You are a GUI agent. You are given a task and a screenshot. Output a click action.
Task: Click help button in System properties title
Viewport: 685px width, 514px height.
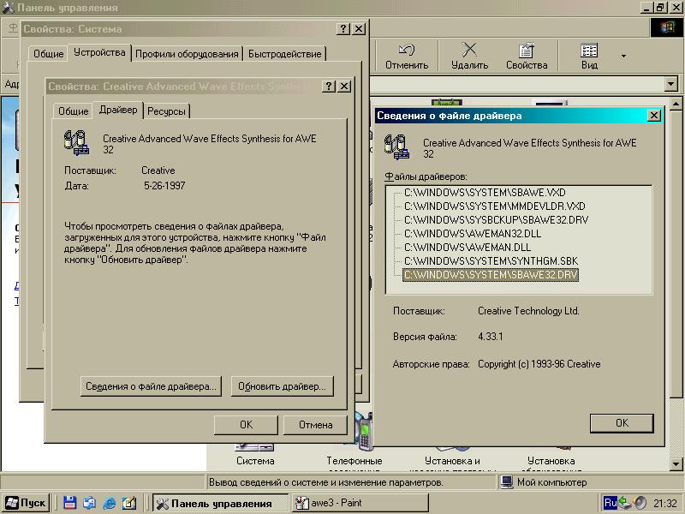[343, 29]
